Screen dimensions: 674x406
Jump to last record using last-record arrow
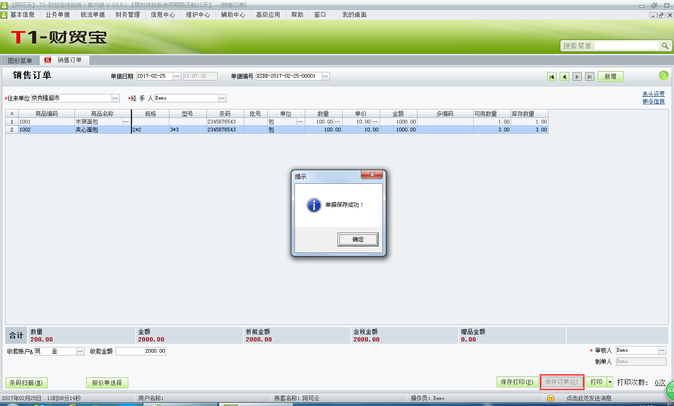point(589,76)
